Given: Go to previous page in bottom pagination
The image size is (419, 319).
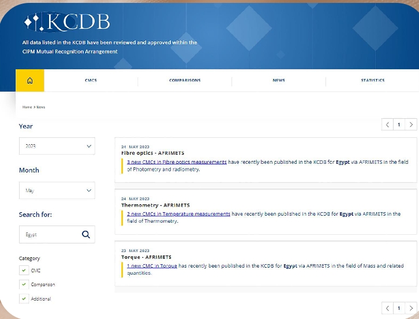Looking at the screenshot, I should click(x=387, y=308).
